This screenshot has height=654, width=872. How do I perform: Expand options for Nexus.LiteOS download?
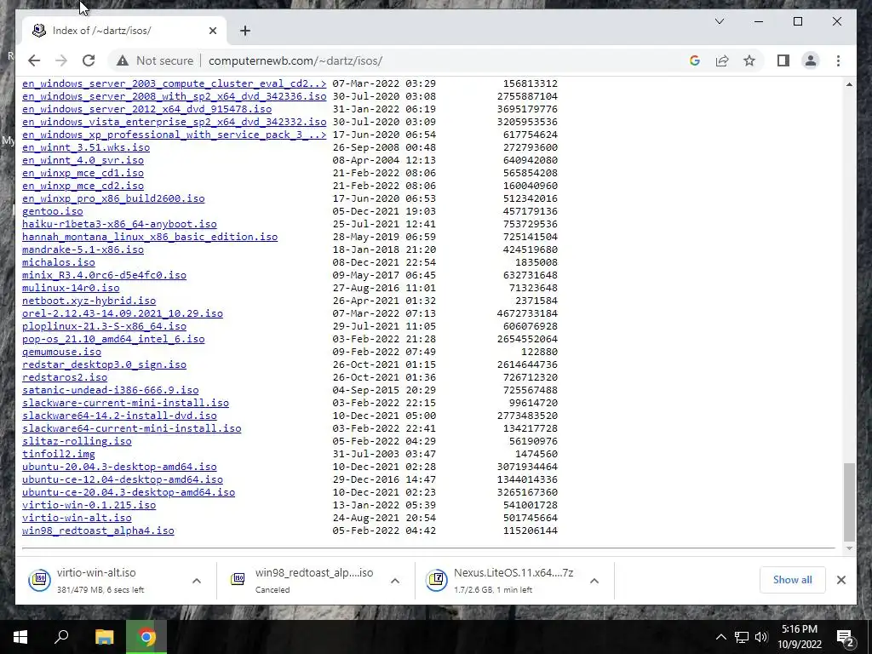(594, 581)
